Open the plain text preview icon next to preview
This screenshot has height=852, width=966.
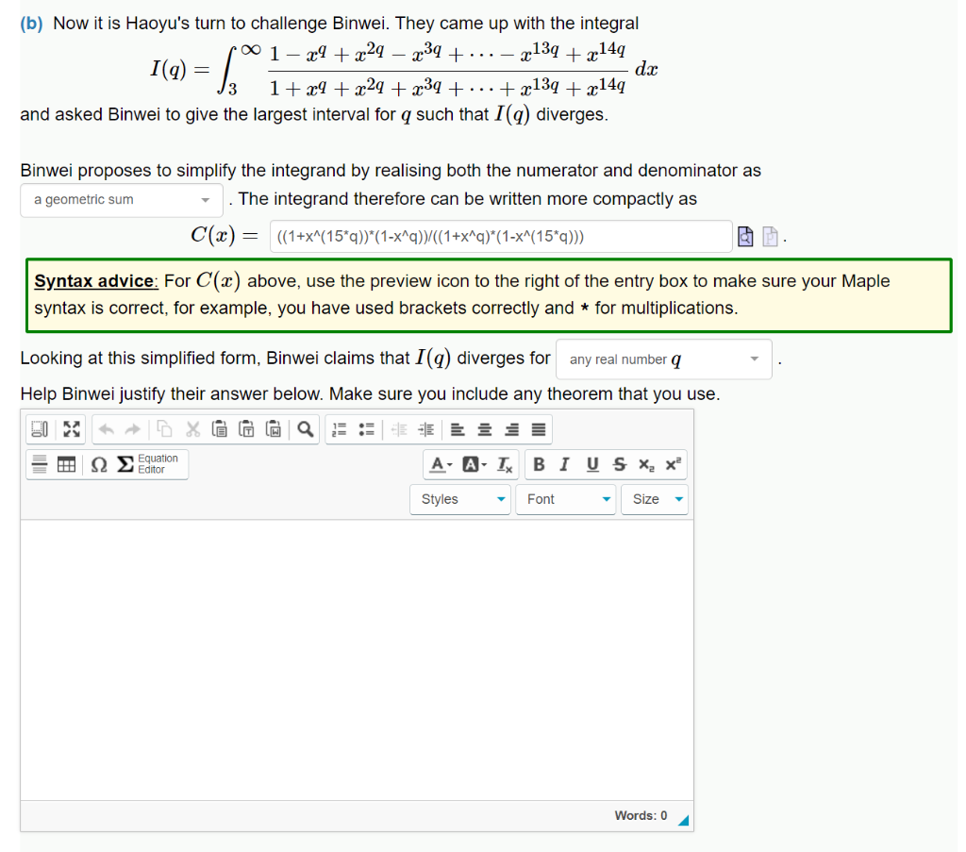coord(771,236)
